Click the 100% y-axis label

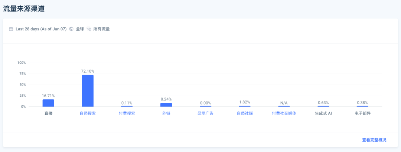click(22, 63)
